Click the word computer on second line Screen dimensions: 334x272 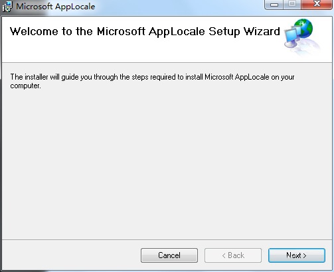25,86
